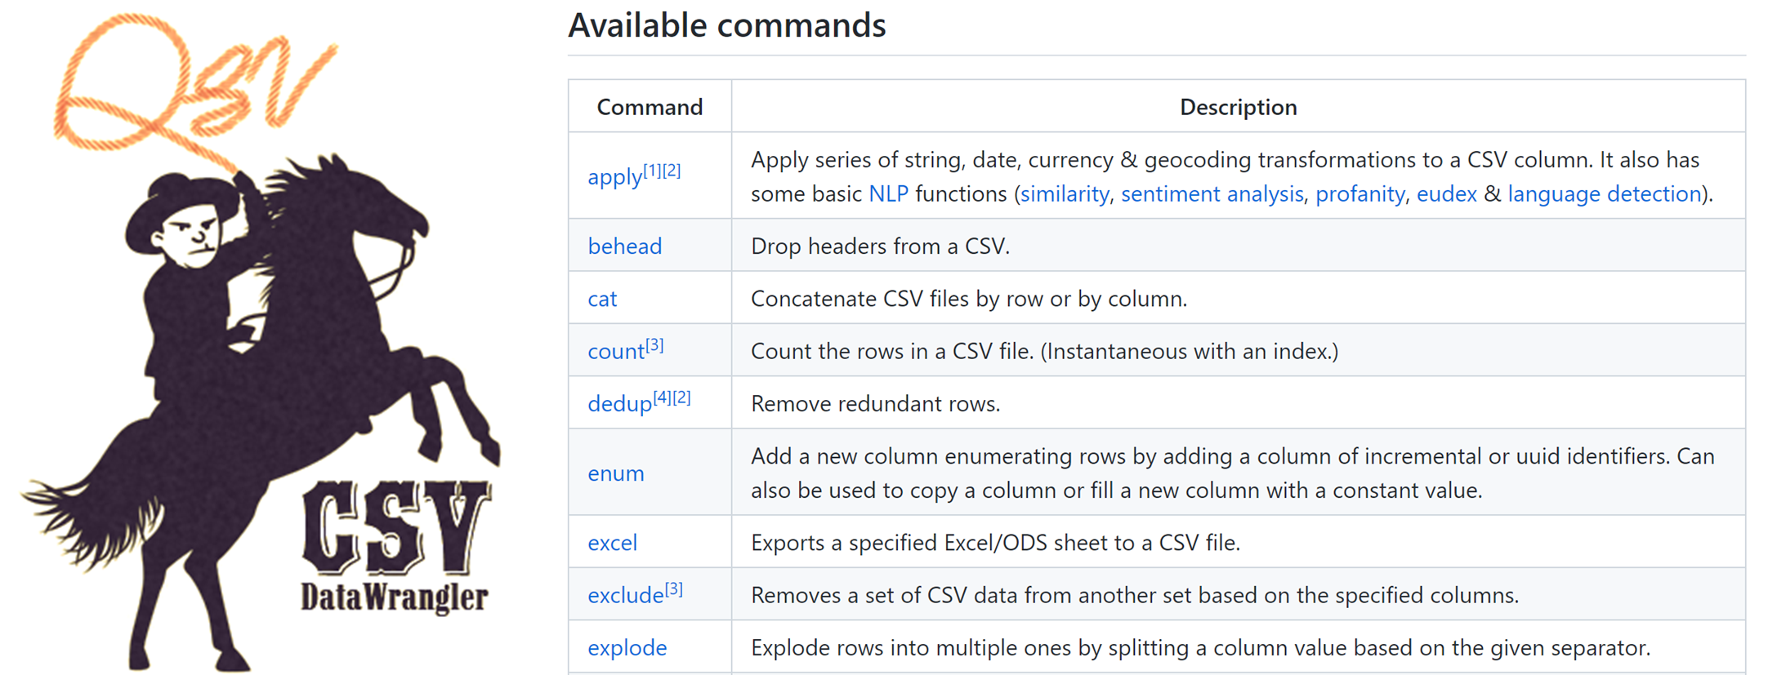Click 'Add a new column enumerating rows' description
This screenshot has height=675, width=1777.
click(1233, 473)
